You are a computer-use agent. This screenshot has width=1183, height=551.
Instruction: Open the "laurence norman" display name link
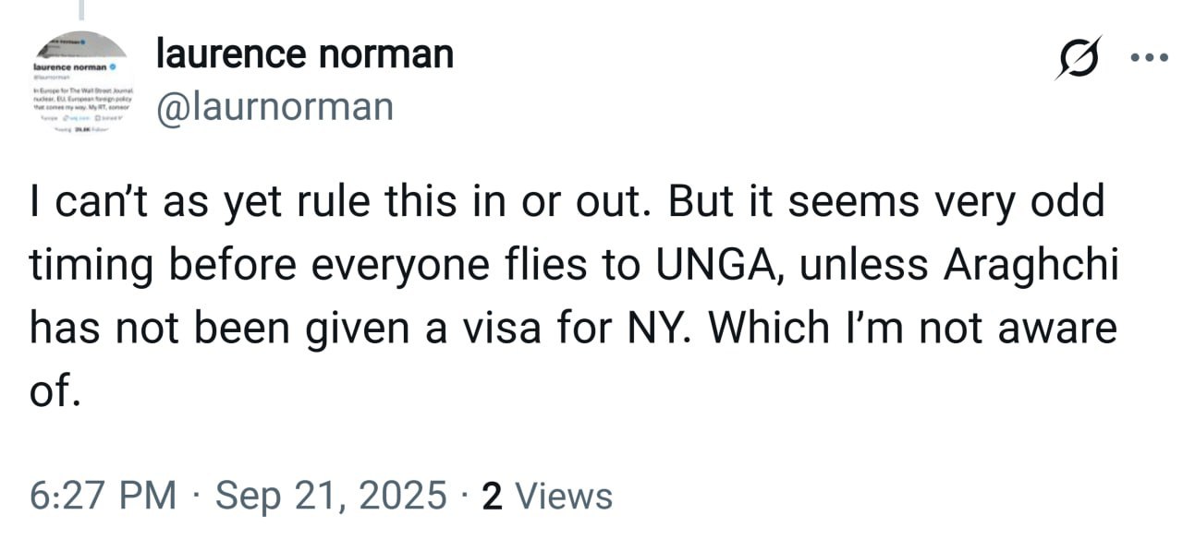coord(305,54)
